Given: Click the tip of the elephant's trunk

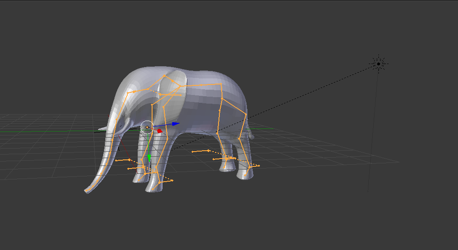Looking at the screenshot, I should [x=88, y=190].
